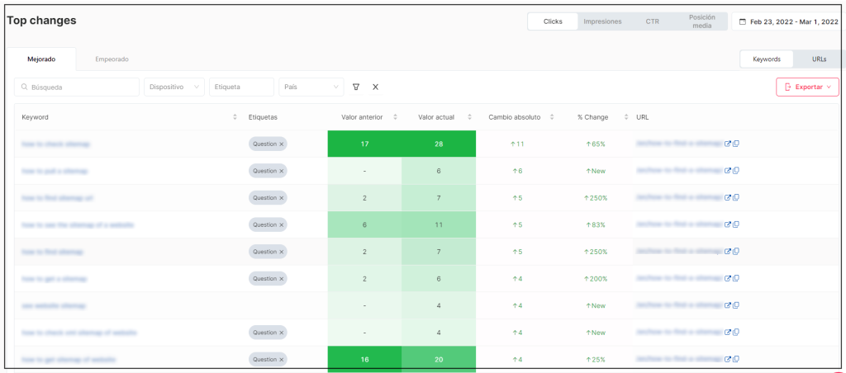846x373 pixels.
Task: Switch to the Empeorado tab
Action: 112,59
